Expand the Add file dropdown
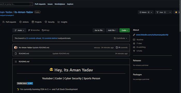Screen dimensions: 181x93 112,30
